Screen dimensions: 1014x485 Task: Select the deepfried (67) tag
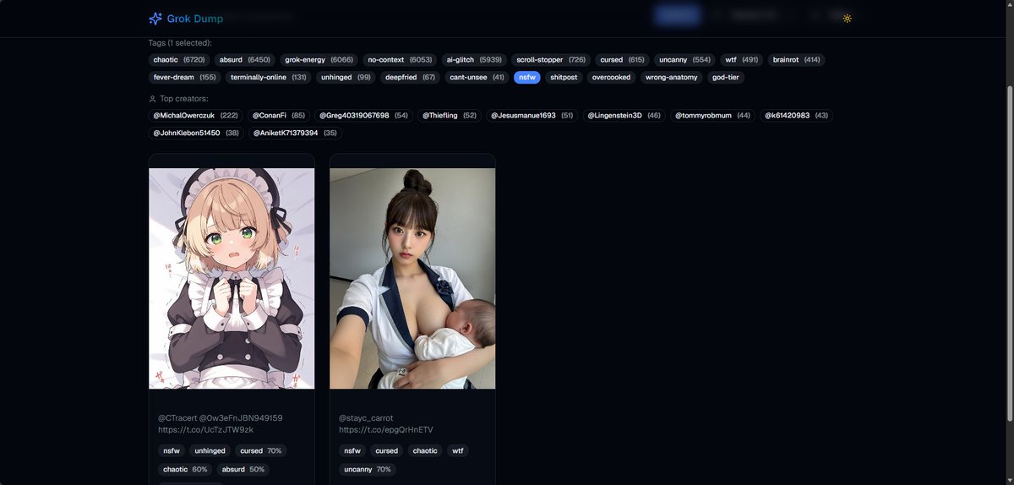pos(411,77)
